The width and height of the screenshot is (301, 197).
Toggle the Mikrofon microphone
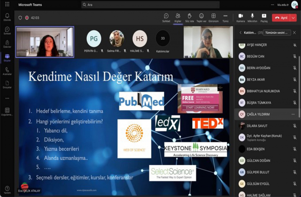[252, 18]
